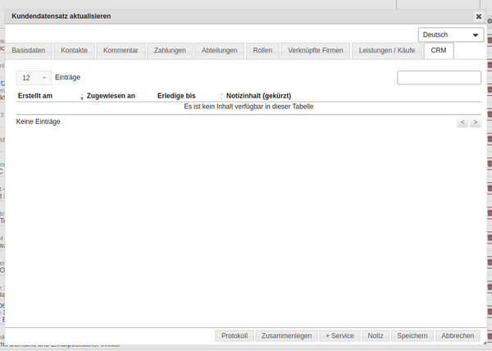The width and height of the screenshot is (492, 351).
Task: Go to next page of entries
Action: [x=475, y=122]
